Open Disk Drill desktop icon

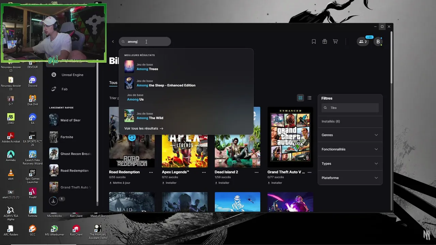[33, 100]
